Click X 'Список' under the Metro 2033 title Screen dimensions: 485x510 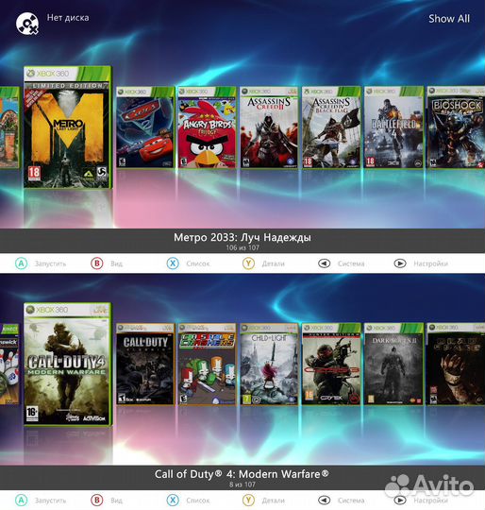(188, 263)
